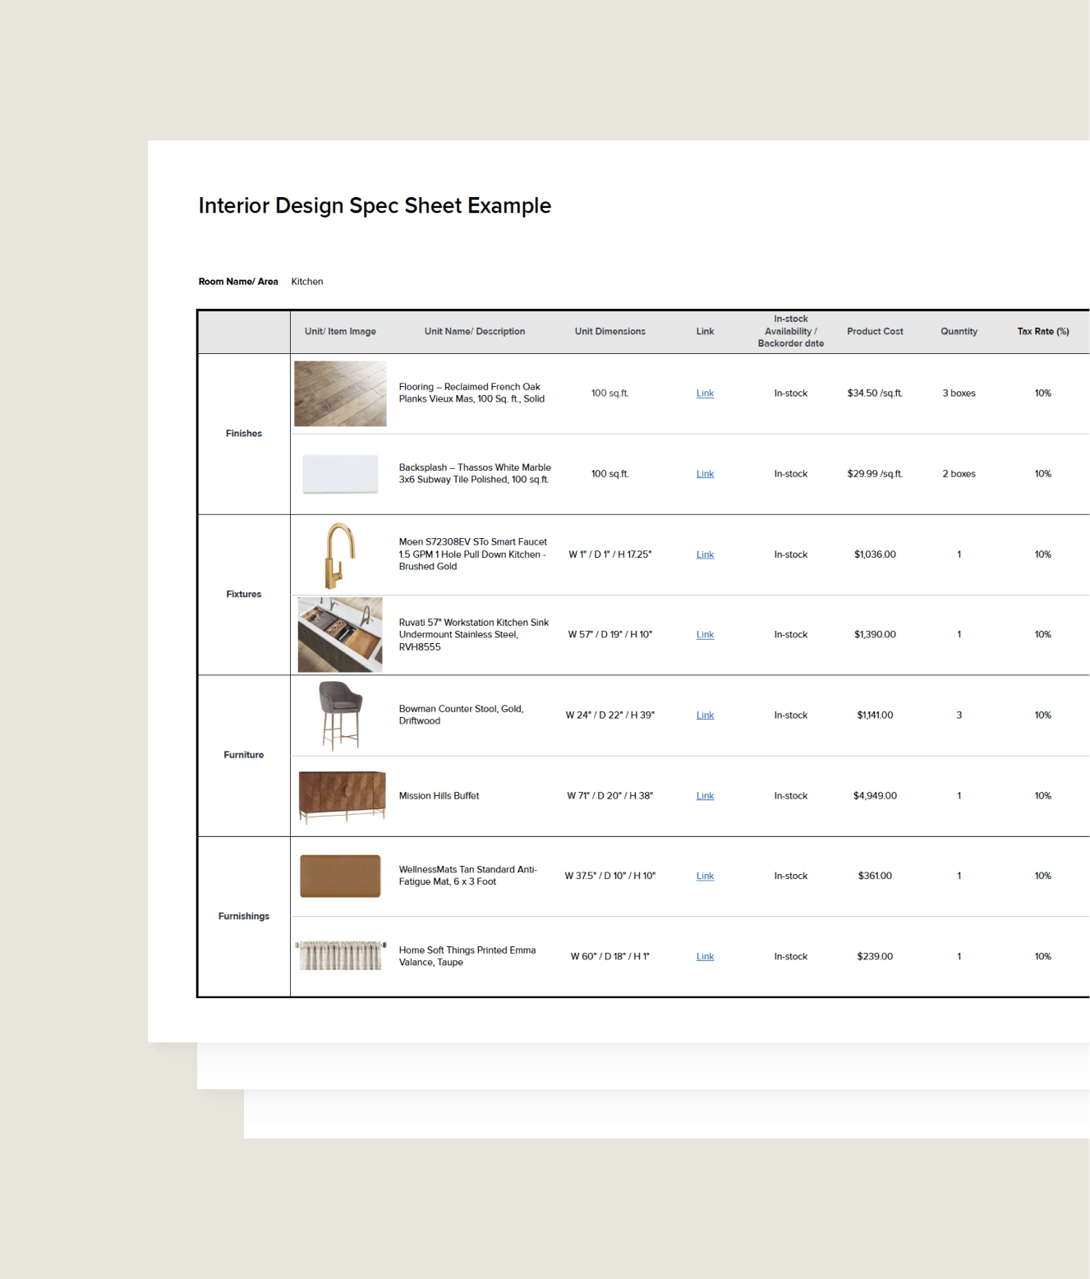
Task: Click the Product Cost column header
Action: point(875,332)
